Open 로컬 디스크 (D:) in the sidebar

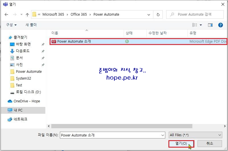(28, 92)
